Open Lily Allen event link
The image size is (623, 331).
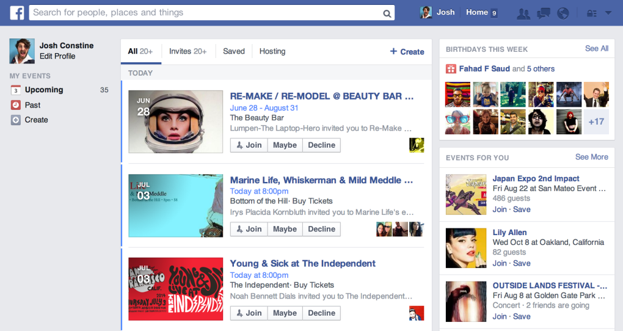pos(509,233)
